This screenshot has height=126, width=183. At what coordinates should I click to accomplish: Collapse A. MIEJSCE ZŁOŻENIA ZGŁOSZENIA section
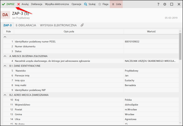[x=5, y=56]
